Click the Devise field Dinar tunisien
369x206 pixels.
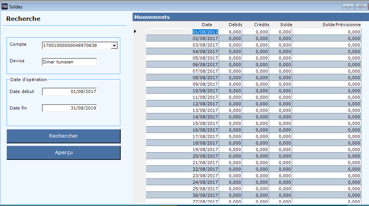coord(70,62)
